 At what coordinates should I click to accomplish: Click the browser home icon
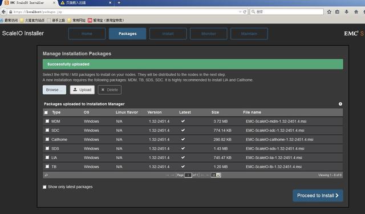point(356,11)
